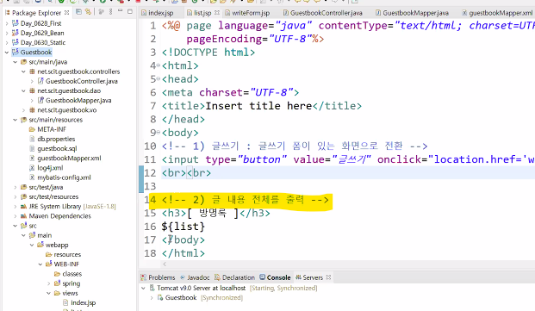Click the editor's horizontal scroll left arrow
This screenshot has height=311, width=535.
[165, 264]
